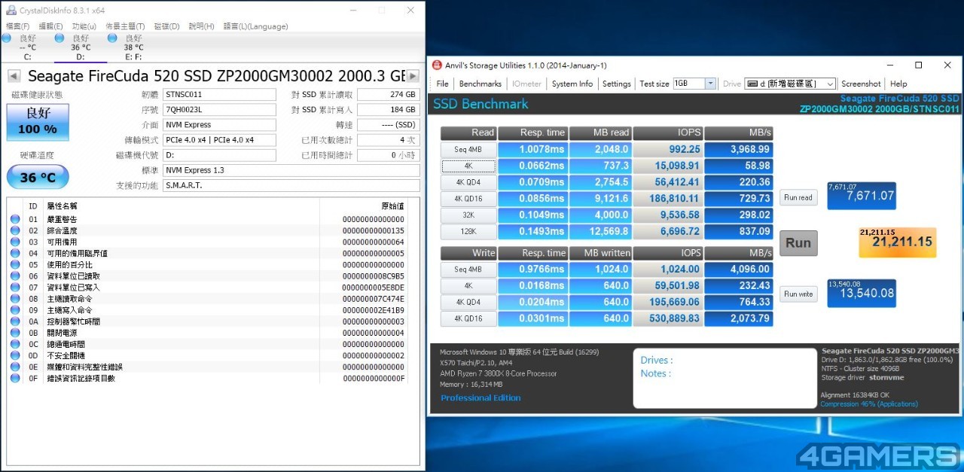Open the File menu in Anvil's
Screen dimensions: 964x472
click(442, 84)
